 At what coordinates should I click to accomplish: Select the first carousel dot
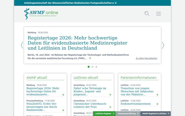tap(89, 67)
